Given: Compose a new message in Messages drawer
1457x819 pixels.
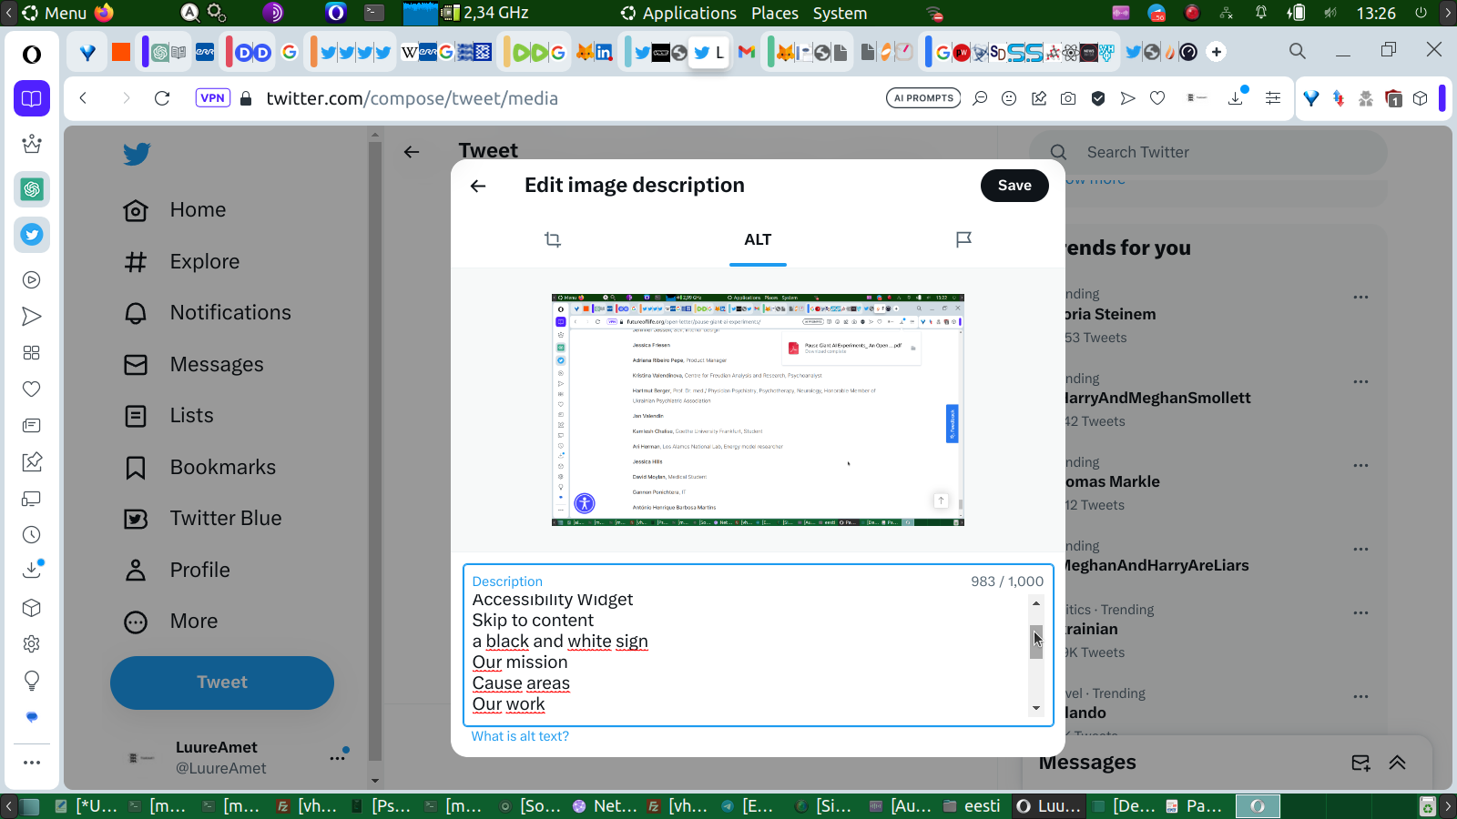Looking at the screenshot, I should [x=1360, y=763].
